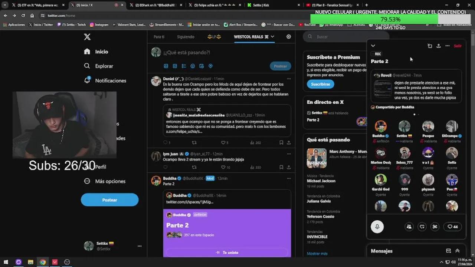Open Pesque's avatar in the Space

(428, 126)
